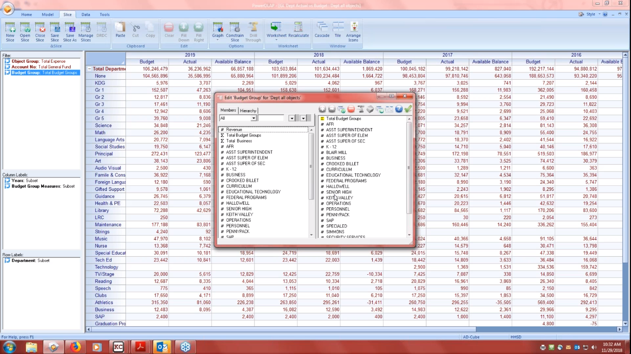Image resolution: width=631 pixels, height=354 pixels.
Task: Select 'SPECIALED' in the right list
Action: (x=336, y=226)
